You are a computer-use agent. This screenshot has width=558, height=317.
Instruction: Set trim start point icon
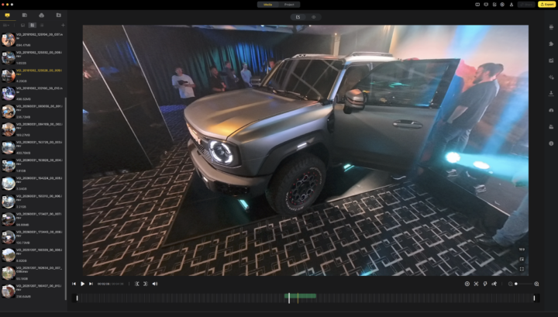pos(137,284)
